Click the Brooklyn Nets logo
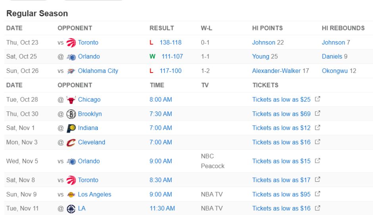This screenshot has height=215, width=373. 71,114
